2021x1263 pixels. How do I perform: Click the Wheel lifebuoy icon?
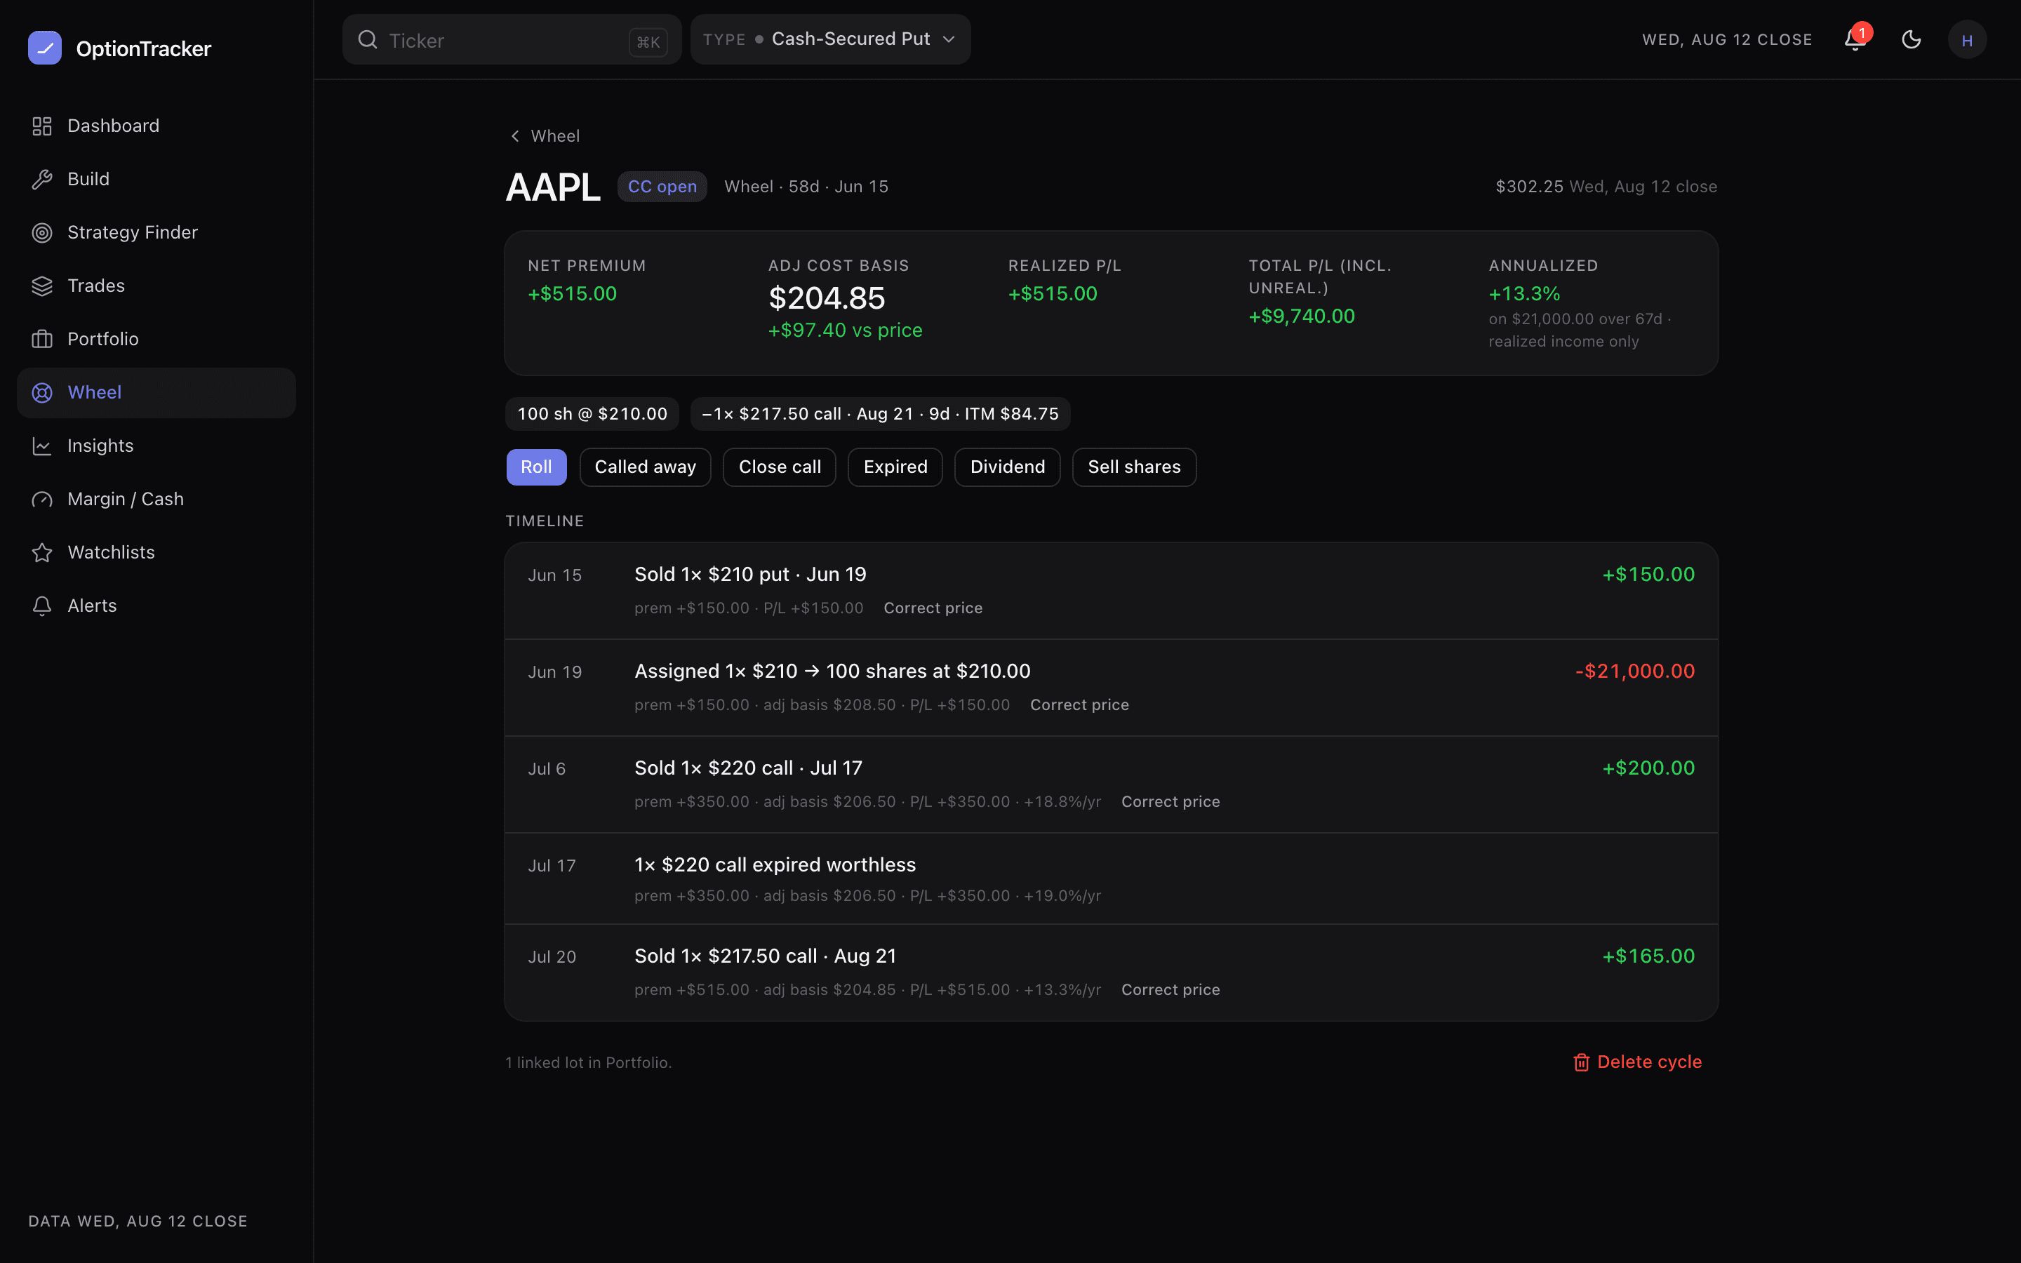[42, 393]
